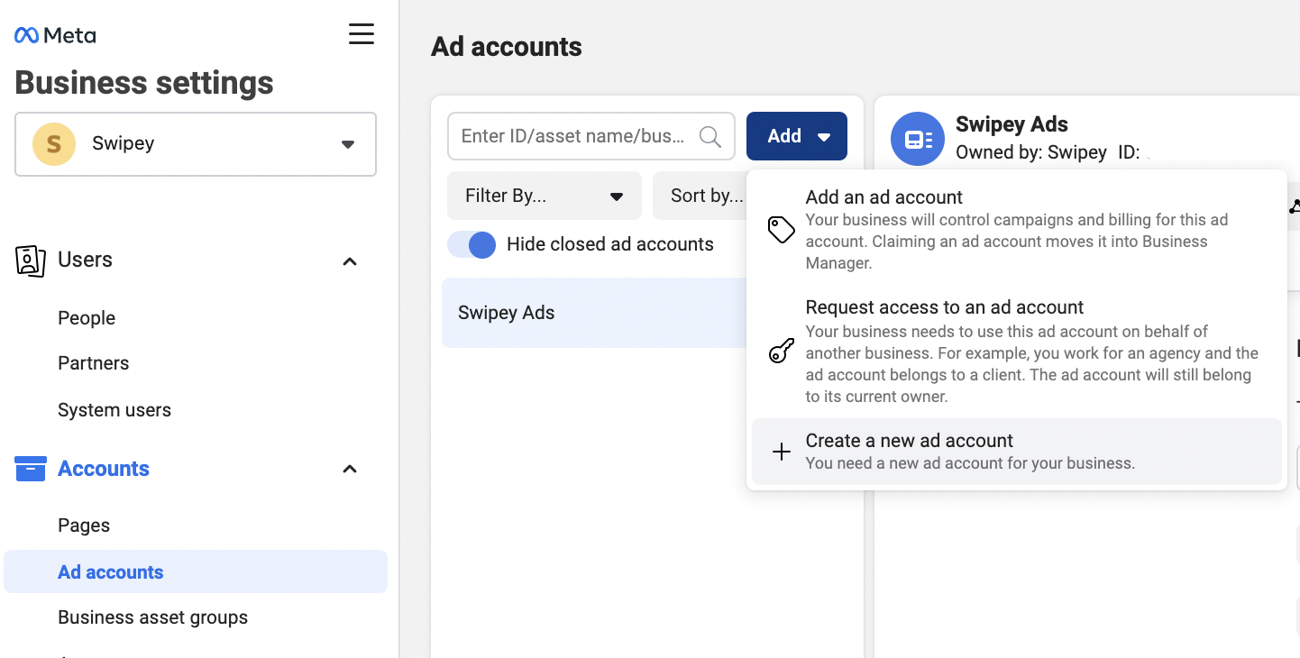
Task: Click the Accounts section label
Action: click(x=104, y=469)
